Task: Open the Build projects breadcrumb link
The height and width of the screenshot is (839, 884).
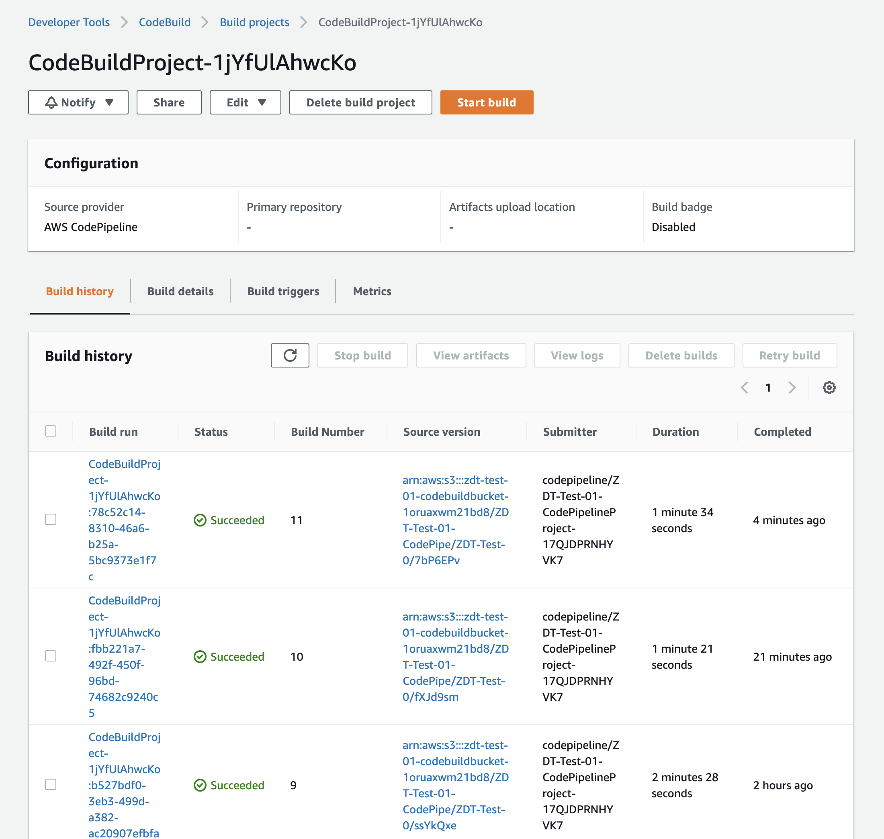Action: [254, 22]
